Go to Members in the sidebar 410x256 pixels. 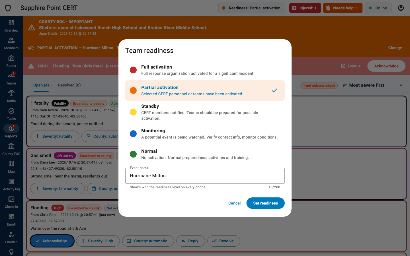[x=11, y=43]
